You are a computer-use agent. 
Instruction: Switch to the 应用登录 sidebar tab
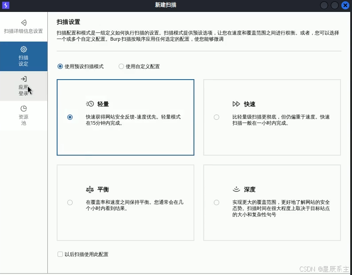point(23,86)
